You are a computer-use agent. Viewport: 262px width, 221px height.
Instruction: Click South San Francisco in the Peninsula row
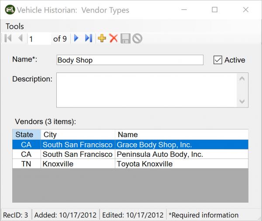(x=78, y=154)
